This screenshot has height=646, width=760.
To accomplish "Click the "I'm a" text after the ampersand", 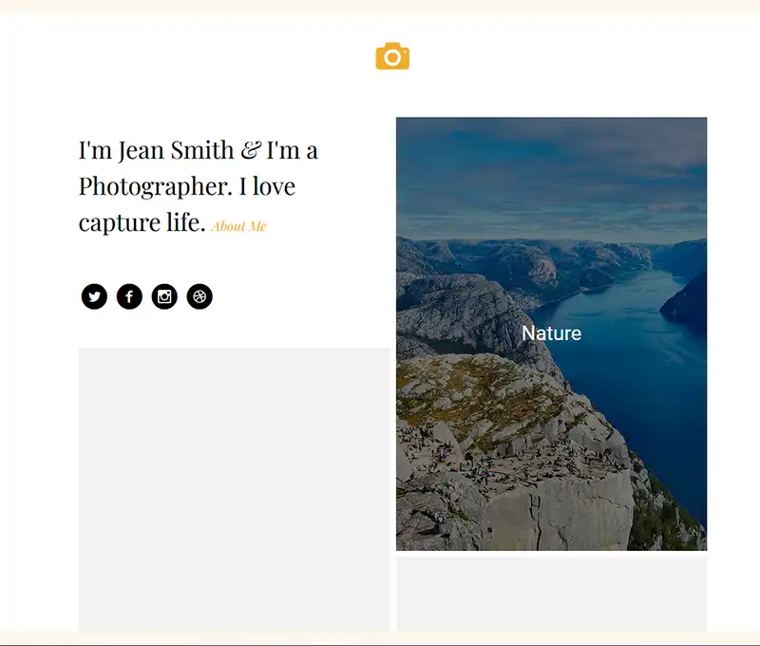I will tap(293, 150).
